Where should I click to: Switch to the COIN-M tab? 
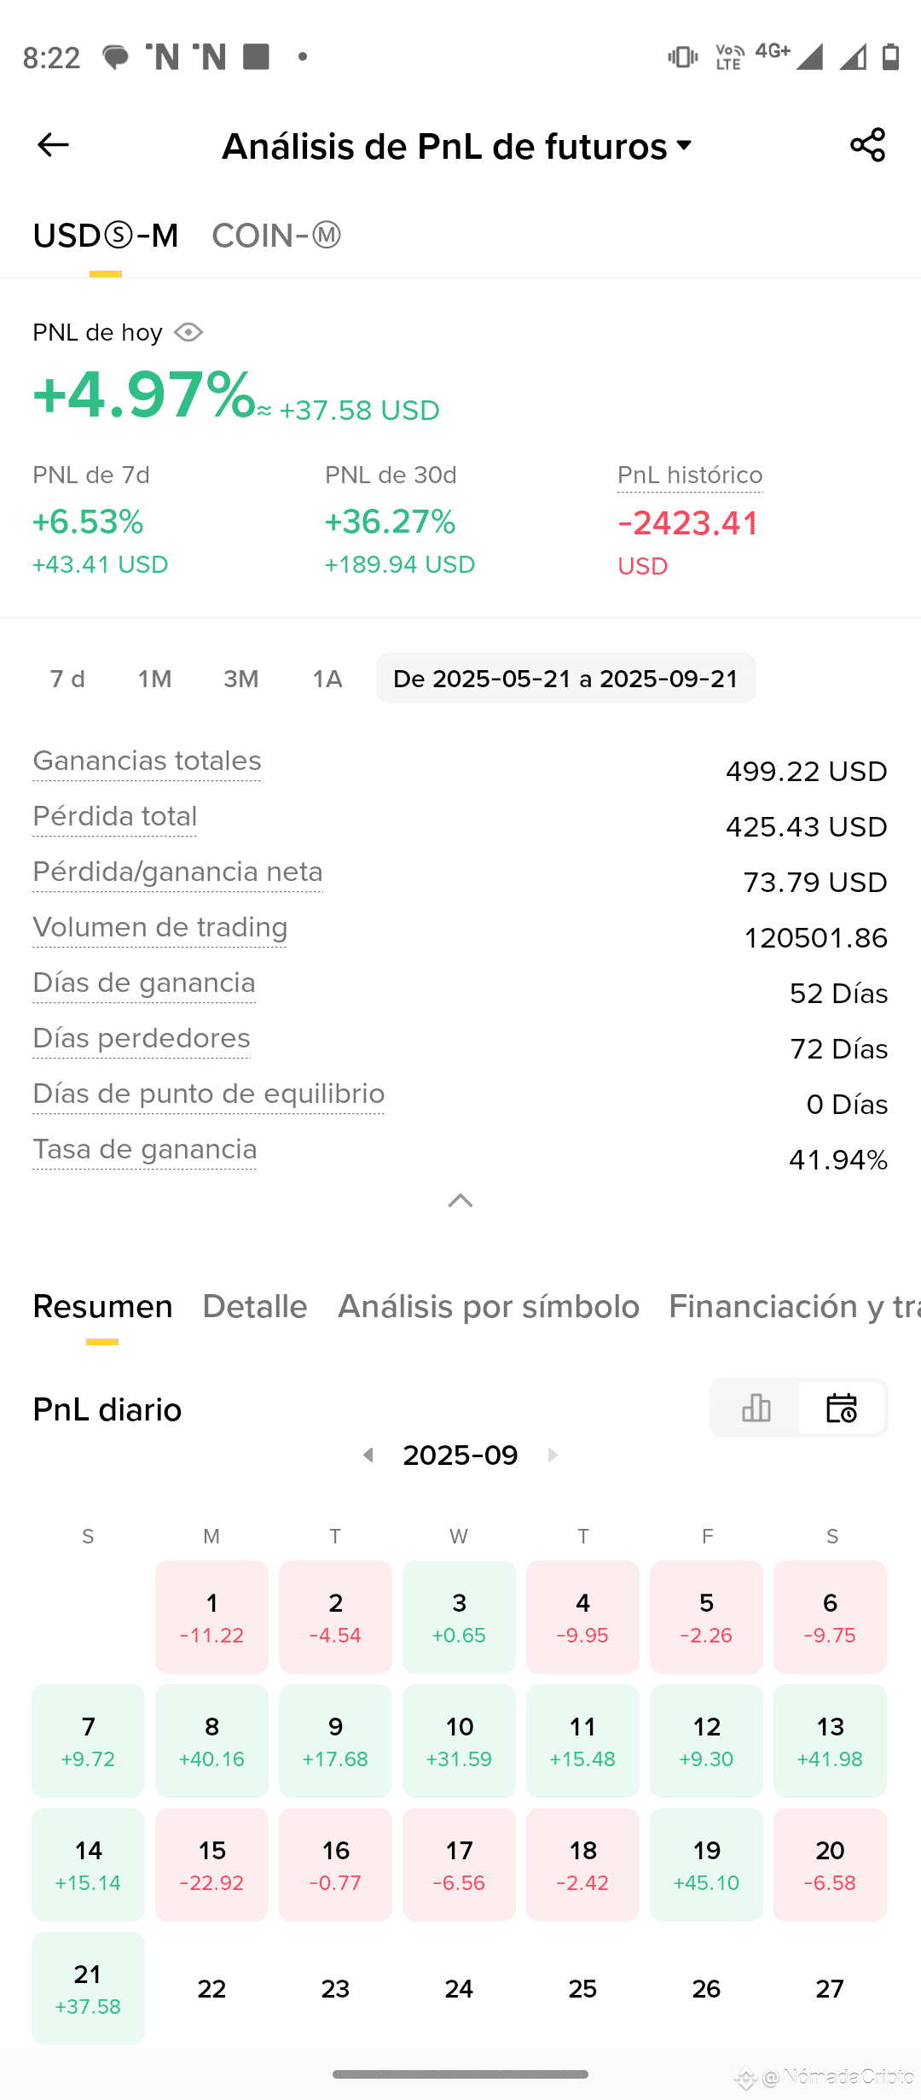276,236
